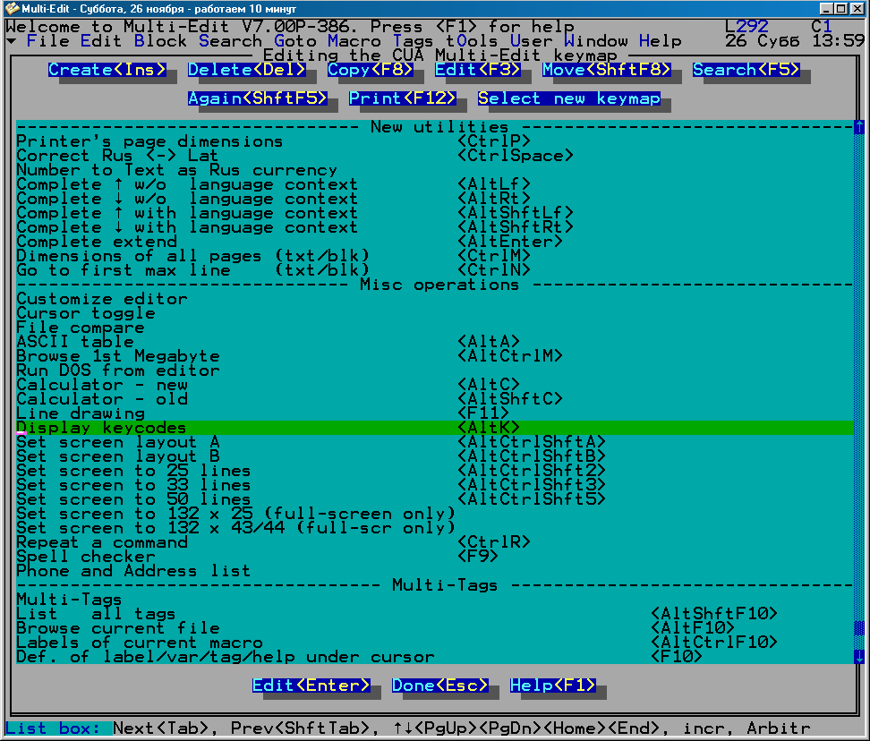Select 'ASCII table' entry

(x=435, y=342)
